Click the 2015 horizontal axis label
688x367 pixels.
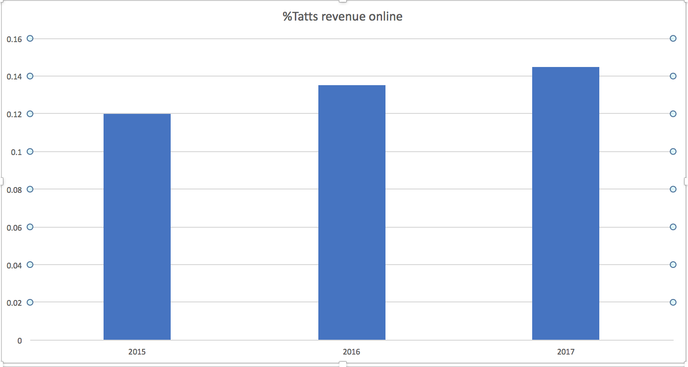click(137, 352)
